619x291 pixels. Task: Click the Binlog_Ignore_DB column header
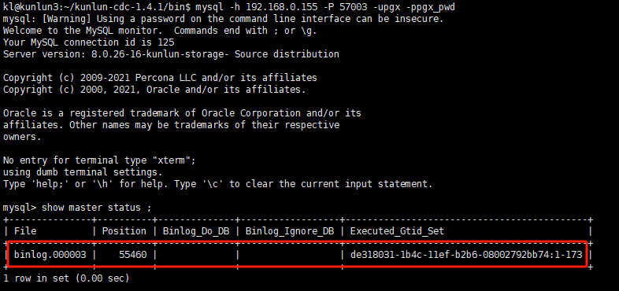coord(290,231)
